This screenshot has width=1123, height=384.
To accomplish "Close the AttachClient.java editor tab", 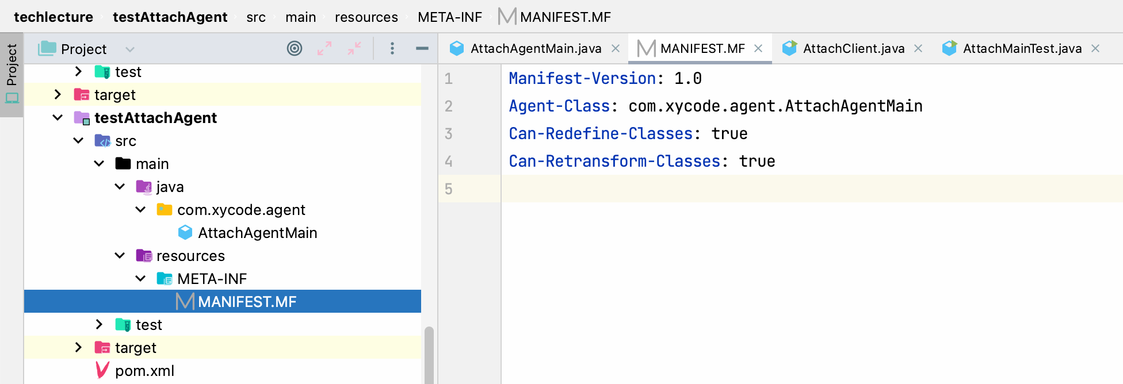I will point(918,49).
